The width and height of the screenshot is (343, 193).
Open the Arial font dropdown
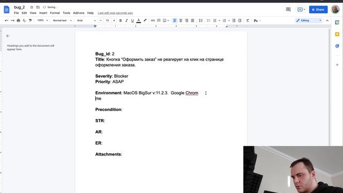tap(86, 20)
